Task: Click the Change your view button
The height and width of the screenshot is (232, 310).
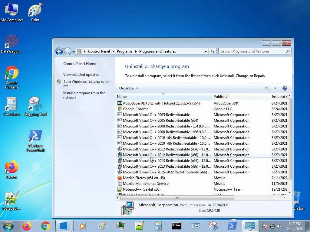Action: coord(268,88)
